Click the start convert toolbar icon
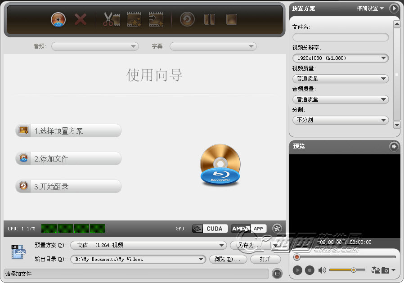 (187, 19)
